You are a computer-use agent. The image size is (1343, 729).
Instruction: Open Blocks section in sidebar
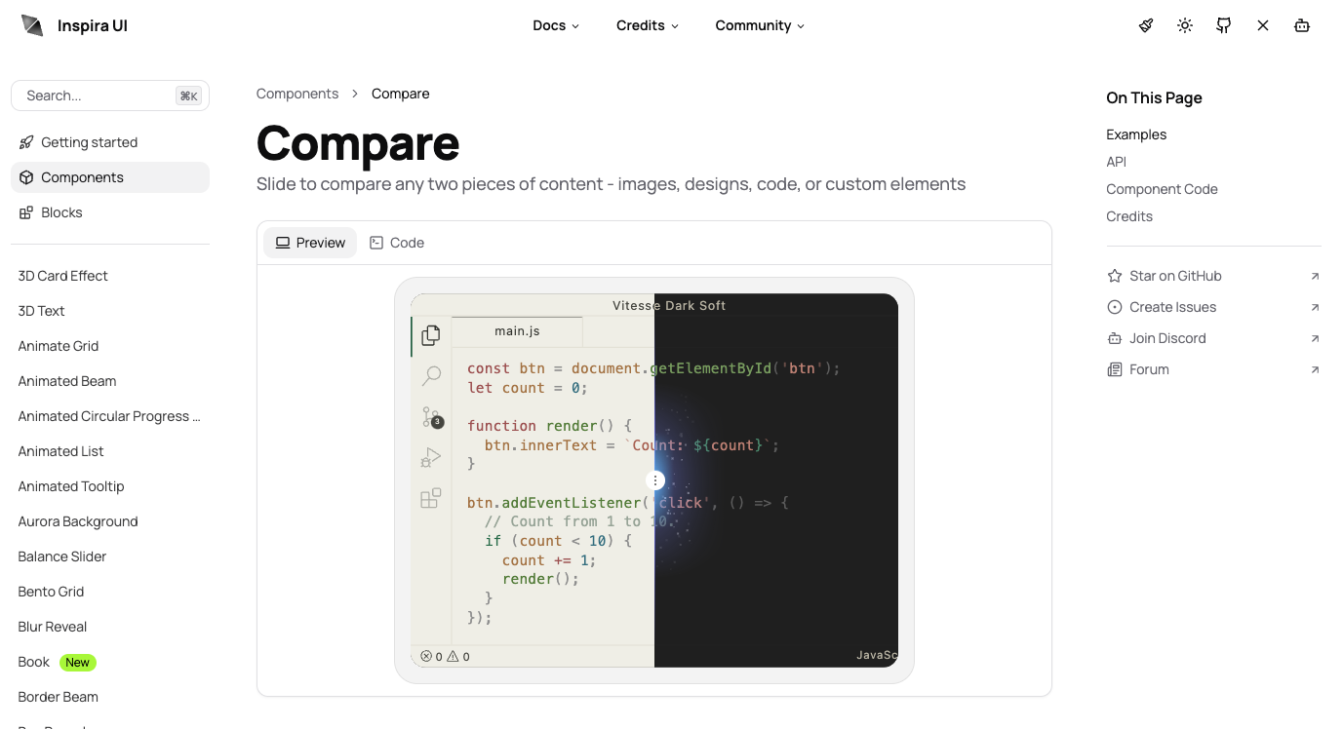(x=61, y=212)
